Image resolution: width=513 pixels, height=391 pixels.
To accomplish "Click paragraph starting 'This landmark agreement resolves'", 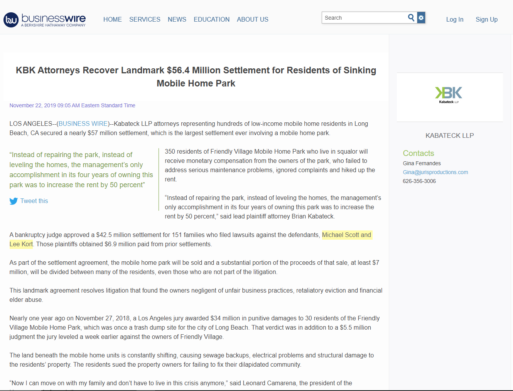I will pos(196,295).
